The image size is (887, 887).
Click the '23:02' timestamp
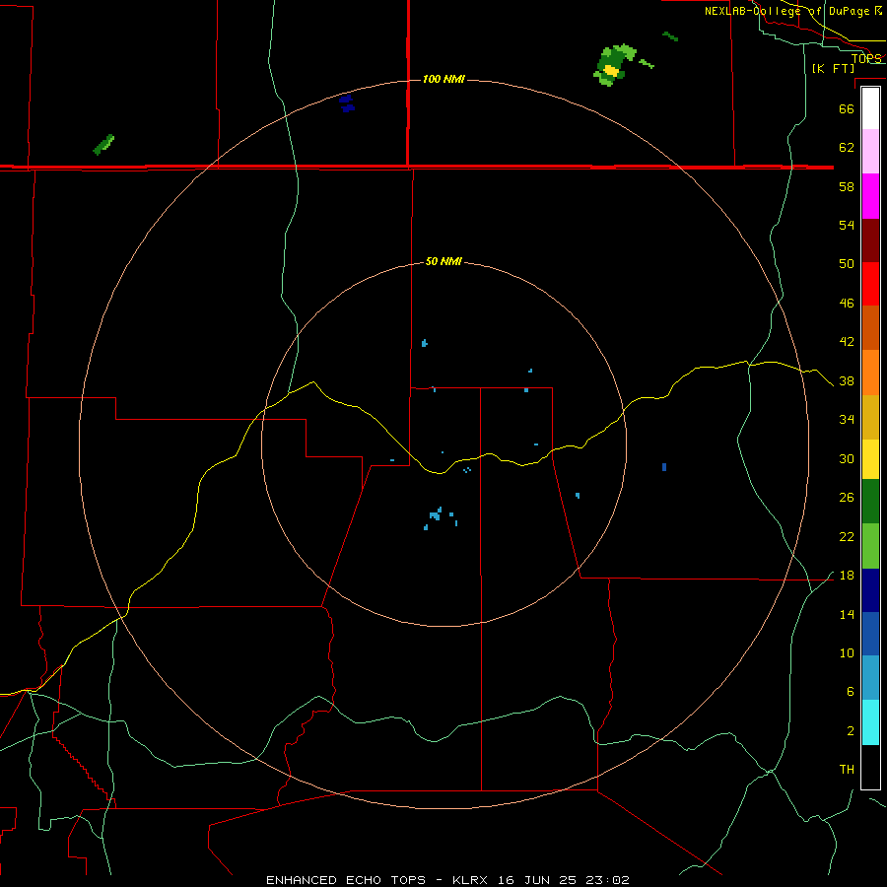coord(607,880)
